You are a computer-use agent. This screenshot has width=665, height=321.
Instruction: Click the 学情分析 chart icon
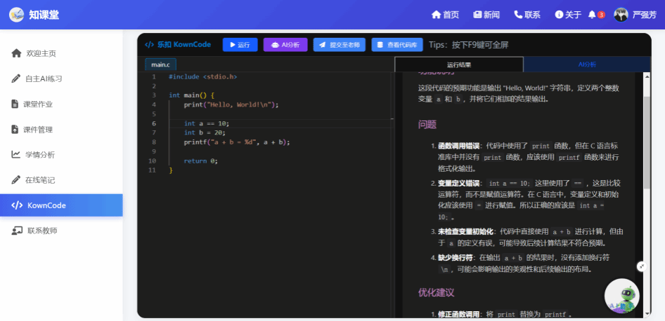(16, 154)
